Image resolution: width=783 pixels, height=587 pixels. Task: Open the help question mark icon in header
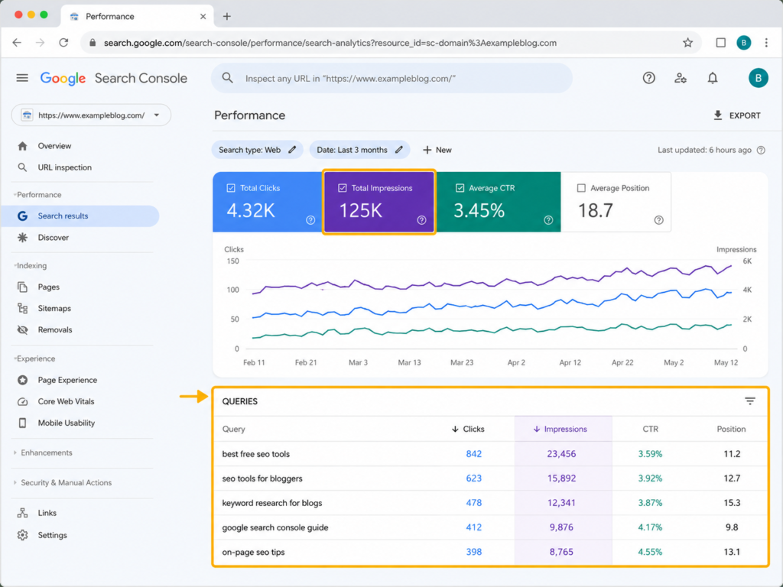(x=648, y=78)
